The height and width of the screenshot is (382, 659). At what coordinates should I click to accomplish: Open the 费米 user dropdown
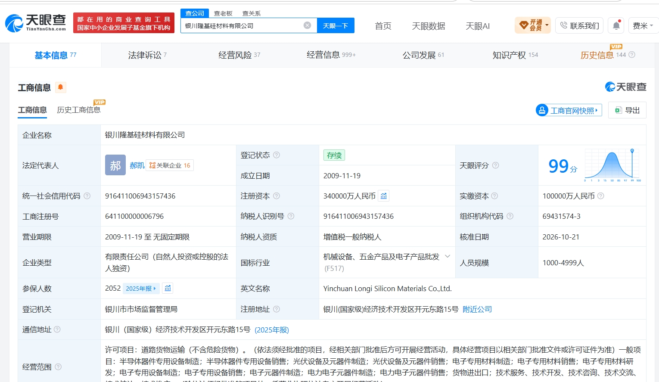pos(643,26)
